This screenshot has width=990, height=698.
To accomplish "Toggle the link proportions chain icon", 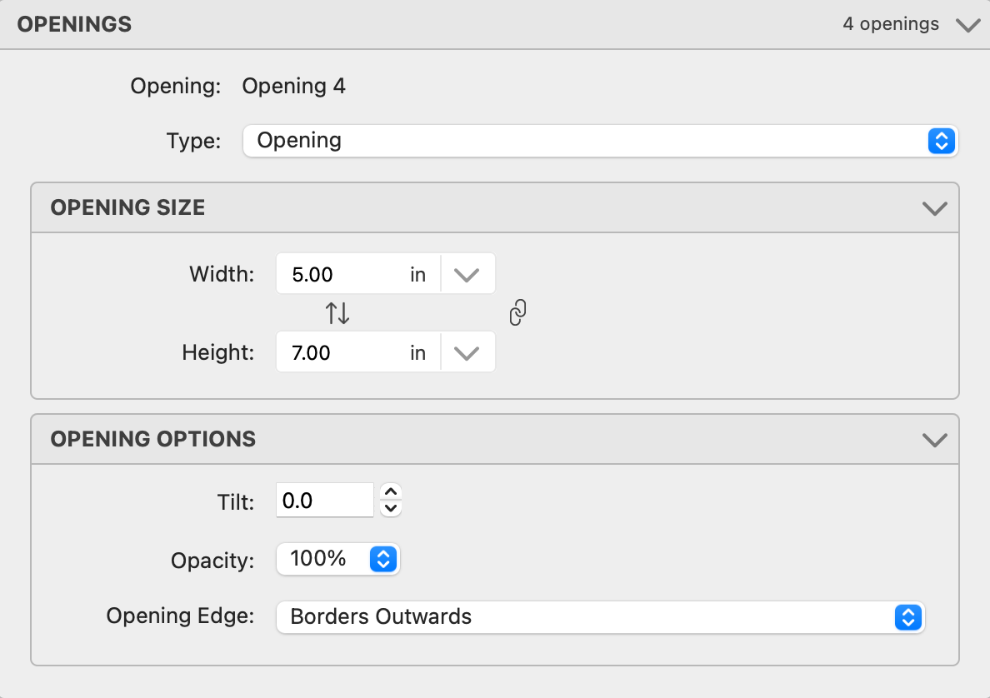I will [517, 313].
